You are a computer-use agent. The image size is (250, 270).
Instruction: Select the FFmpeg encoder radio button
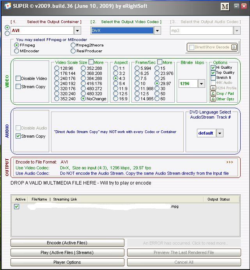[x=16, y=45]
